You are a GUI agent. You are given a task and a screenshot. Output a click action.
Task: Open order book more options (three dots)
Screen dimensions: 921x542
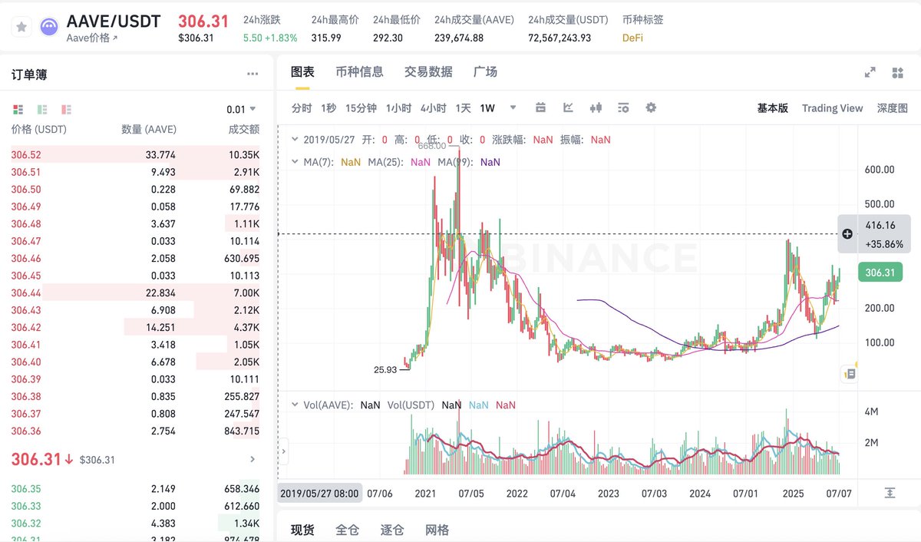pos(253,74)
